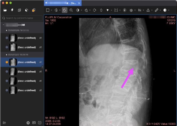The height and width of the screenshot is (126, 177).
Task: Select the pan hand tool
Action: click(65, 10)
